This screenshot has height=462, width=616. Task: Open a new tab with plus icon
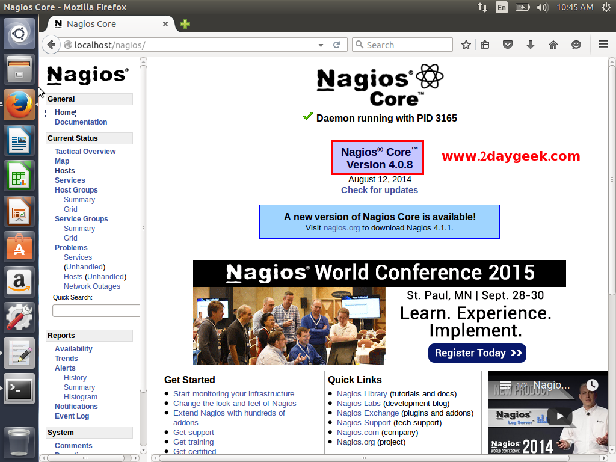coord(185,24)
